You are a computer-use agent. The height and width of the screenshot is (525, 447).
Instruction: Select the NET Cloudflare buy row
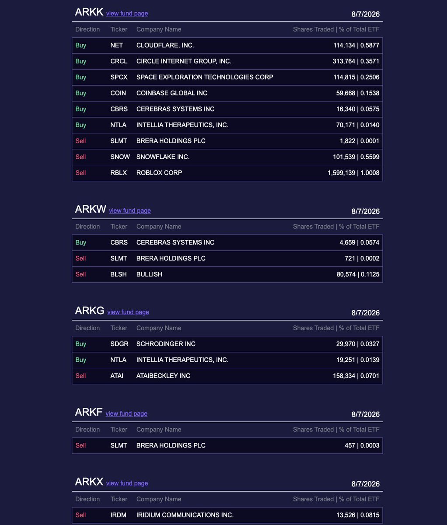pyautogui.click(x=227, y=45)
